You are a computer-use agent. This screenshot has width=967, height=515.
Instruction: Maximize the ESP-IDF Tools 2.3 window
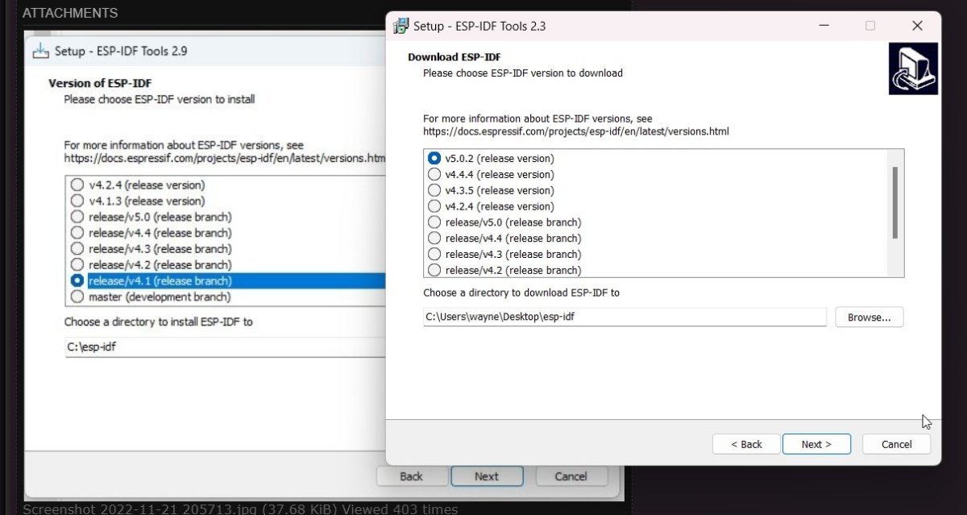coord(870,26)
